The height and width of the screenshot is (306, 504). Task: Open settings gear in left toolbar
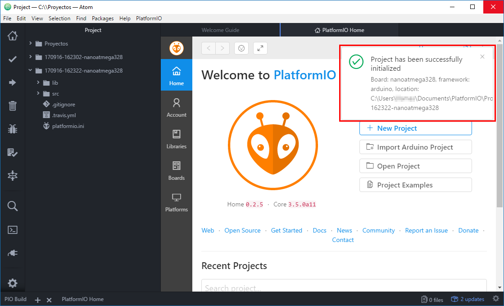pos(13,283)
